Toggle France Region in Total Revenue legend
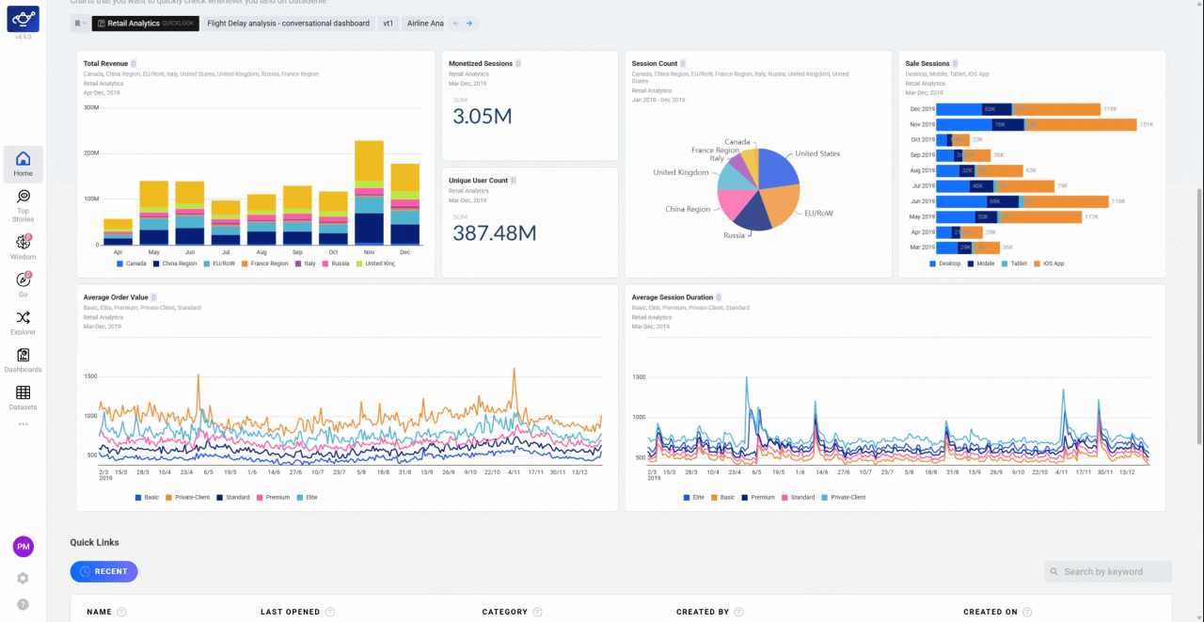The width and height of the screenshot is (1204, 622). pyautogui.click(x=264, y=263)
